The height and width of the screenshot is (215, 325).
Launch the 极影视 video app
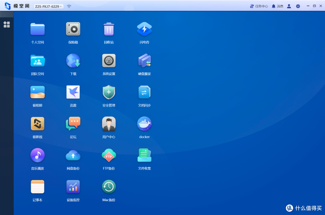tap(38, 124)
